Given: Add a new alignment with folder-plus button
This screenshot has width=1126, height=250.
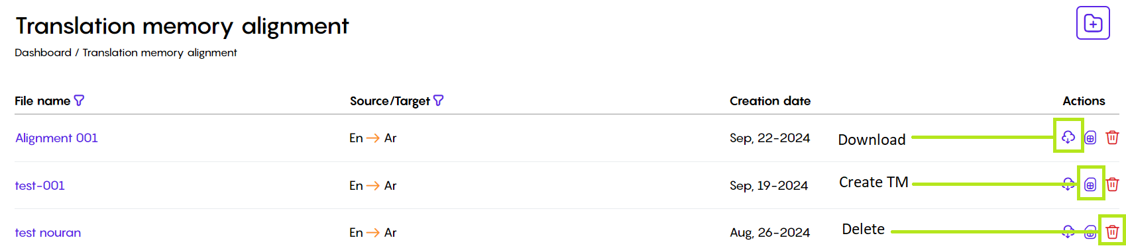Looking at the screenshot, I should click(x=1093, y=23).
